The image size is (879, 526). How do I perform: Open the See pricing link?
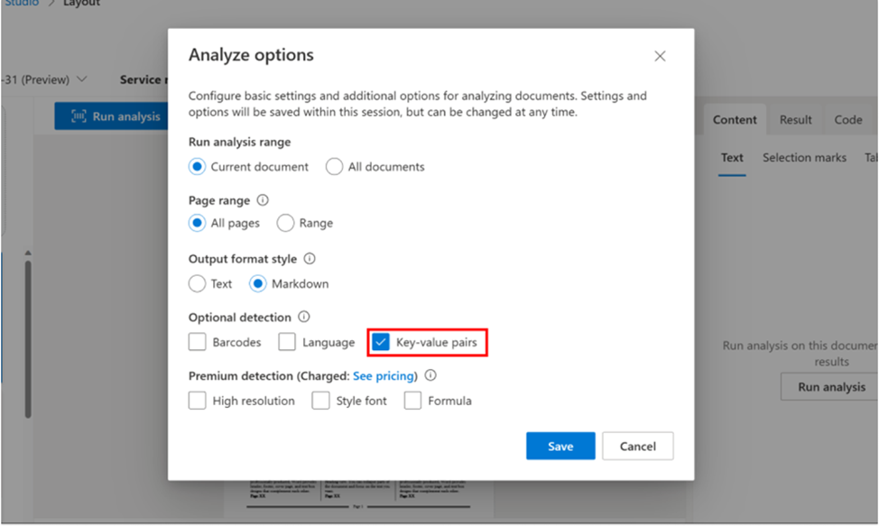384,375
